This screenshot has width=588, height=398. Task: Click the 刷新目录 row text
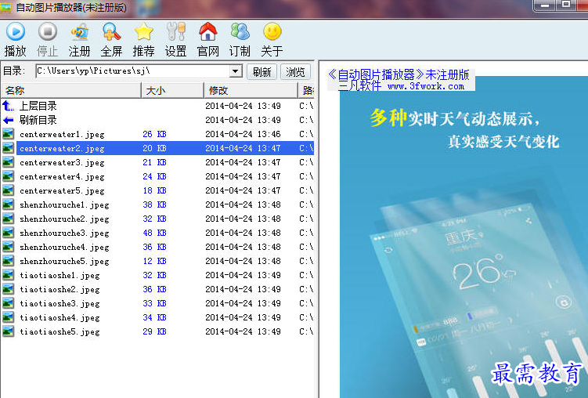[x=38, y=120]
